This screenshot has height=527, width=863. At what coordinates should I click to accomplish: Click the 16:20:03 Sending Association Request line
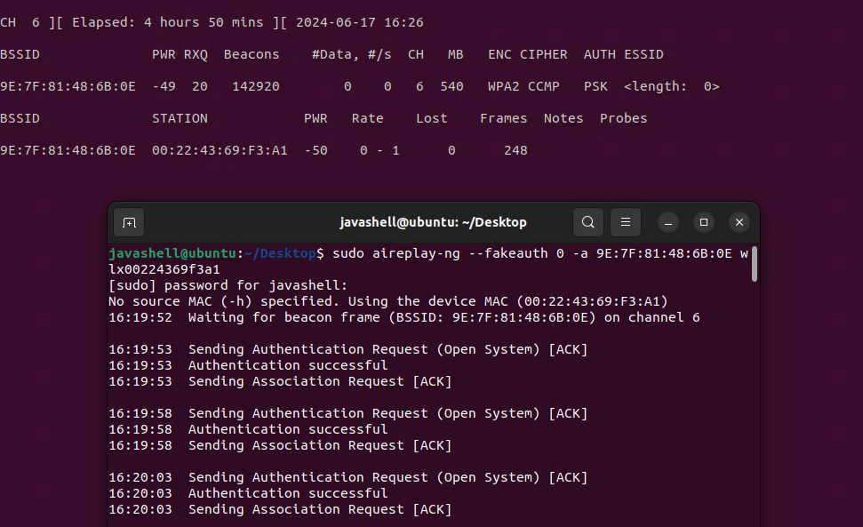point(280,509)
